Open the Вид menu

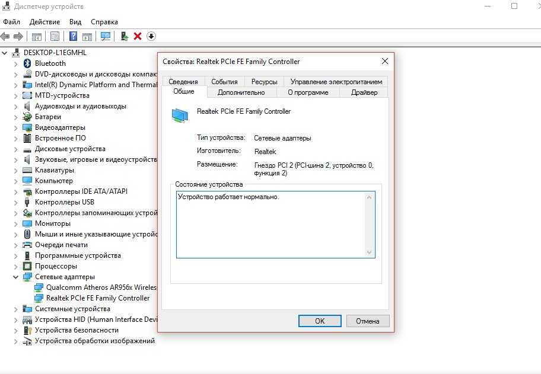pyautogui.click(x=75, y=22)
